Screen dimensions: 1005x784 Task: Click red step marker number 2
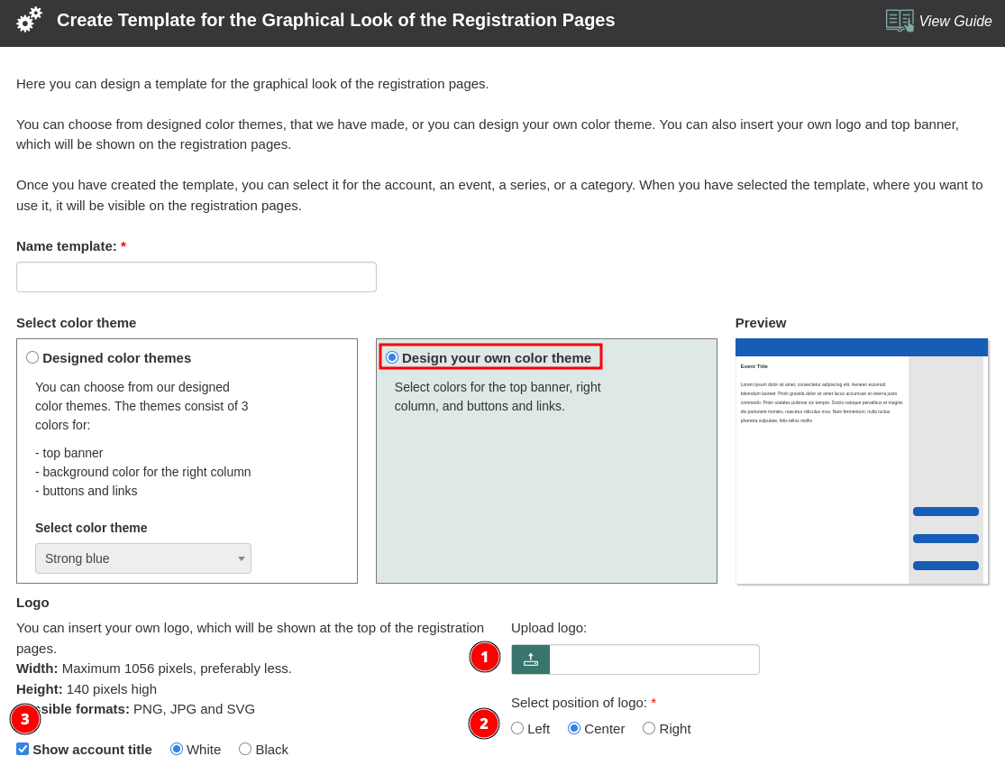(484, 724)
